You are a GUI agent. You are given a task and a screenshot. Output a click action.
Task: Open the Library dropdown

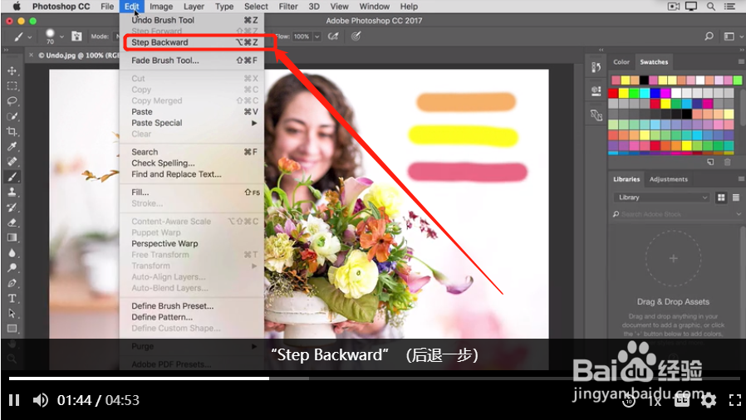click(x=662, y=198)
